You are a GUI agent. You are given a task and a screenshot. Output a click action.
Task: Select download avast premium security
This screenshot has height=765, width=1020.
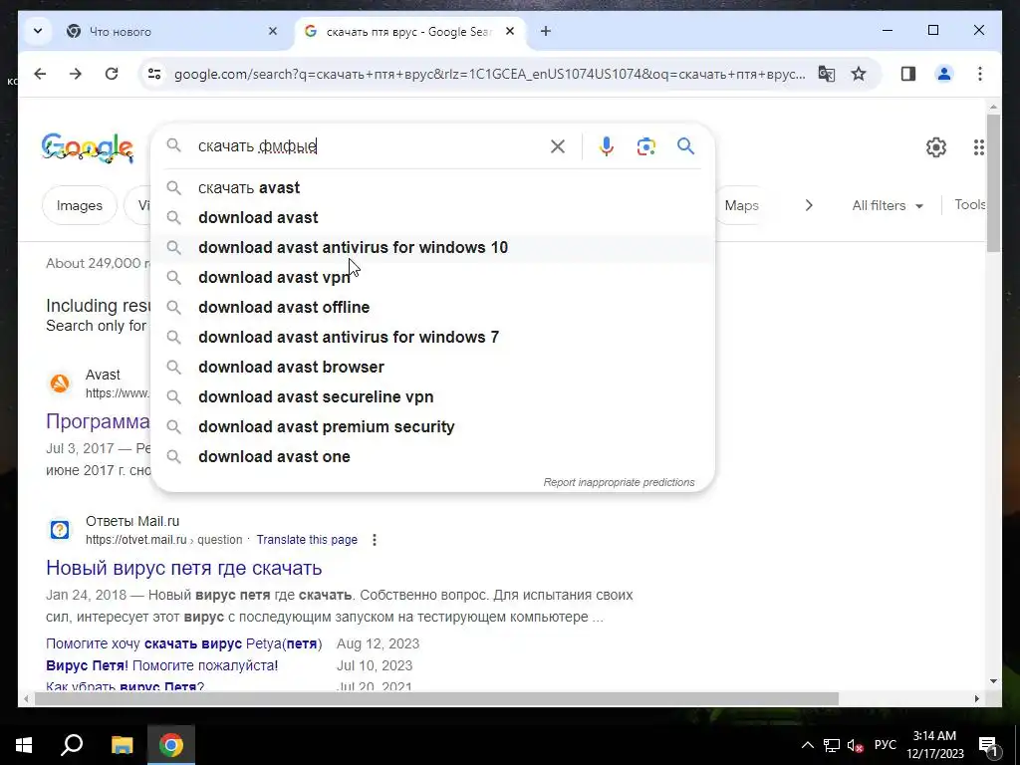[x=432, y=427]
